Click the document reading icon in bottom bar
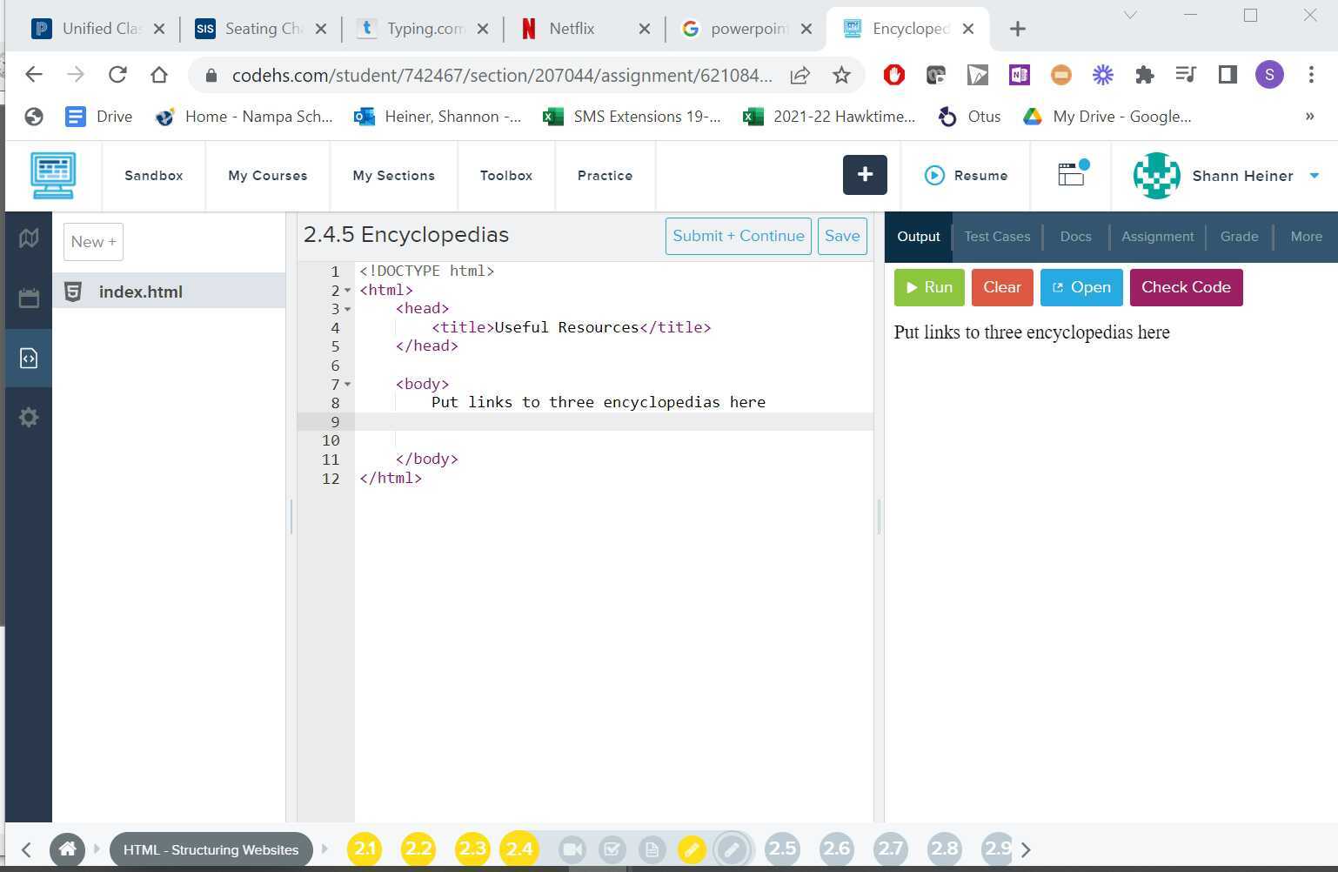 point(652,849)
